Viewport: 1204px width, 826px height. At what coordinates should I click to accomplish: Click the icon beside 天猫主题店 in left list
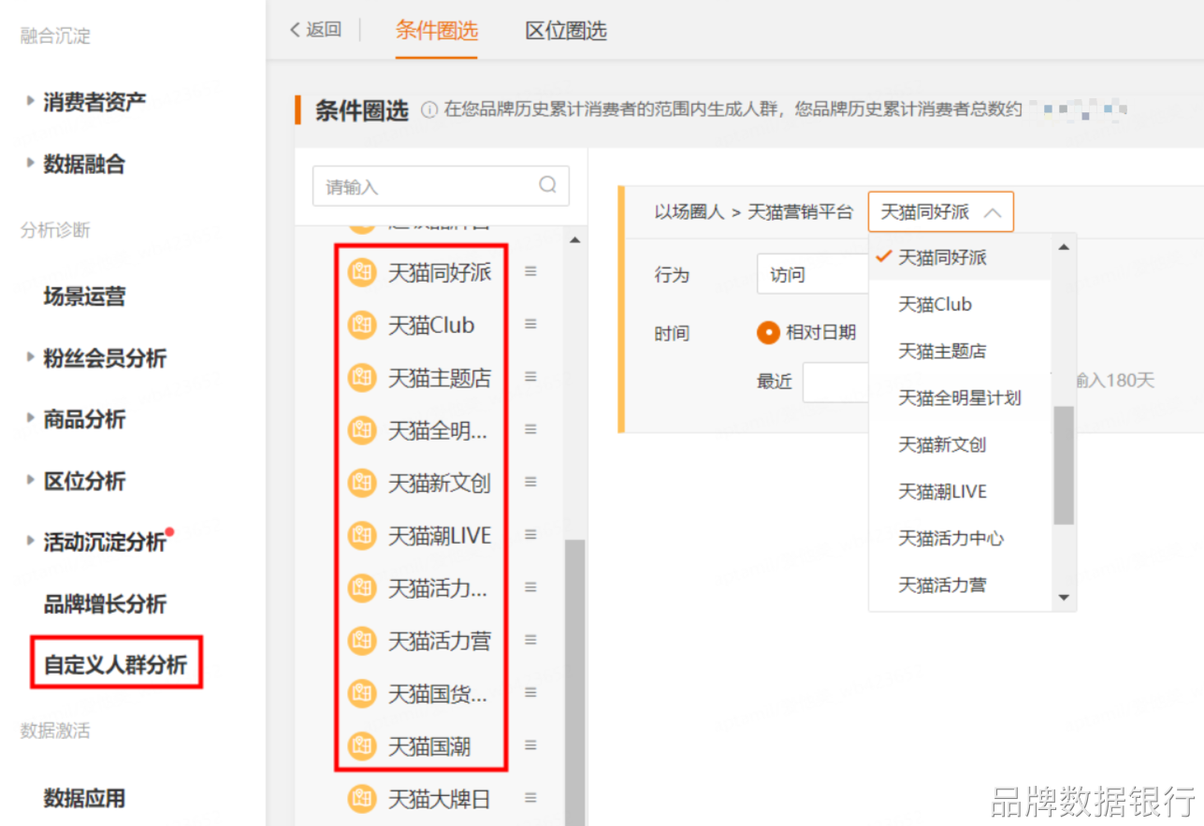[x=362, y=378]
